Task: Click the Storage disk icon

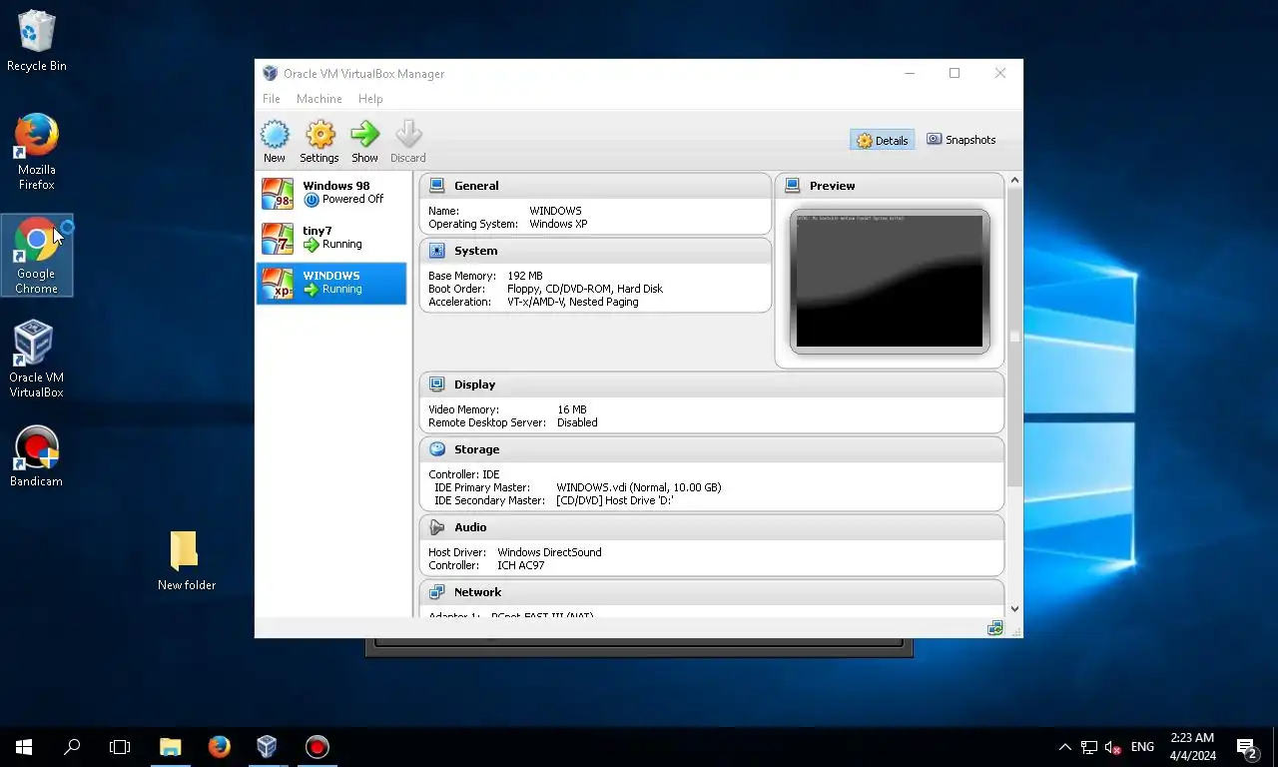Action: [436, 449]
